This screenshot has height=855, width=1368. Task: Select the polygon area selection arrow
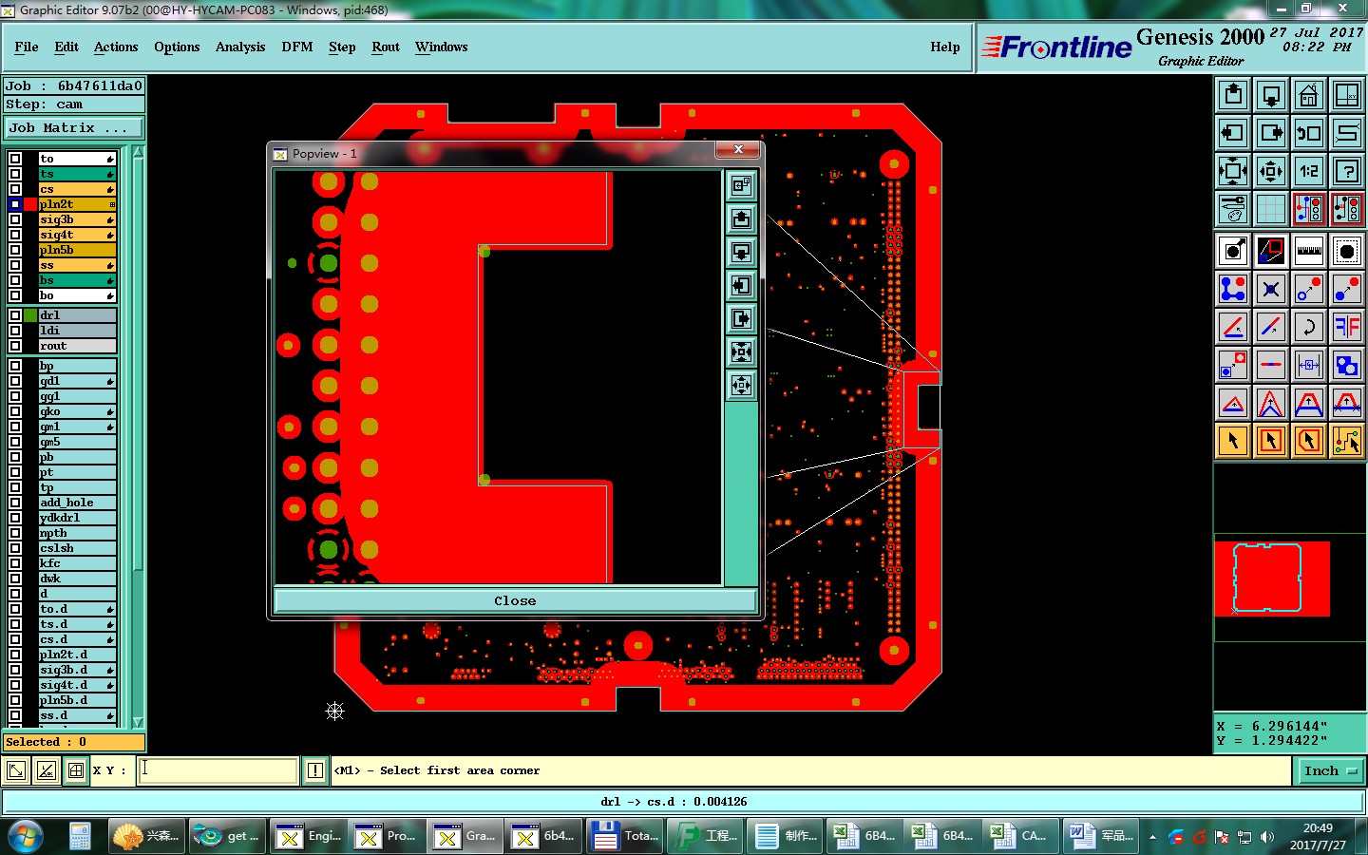[x=1309, y=441]
